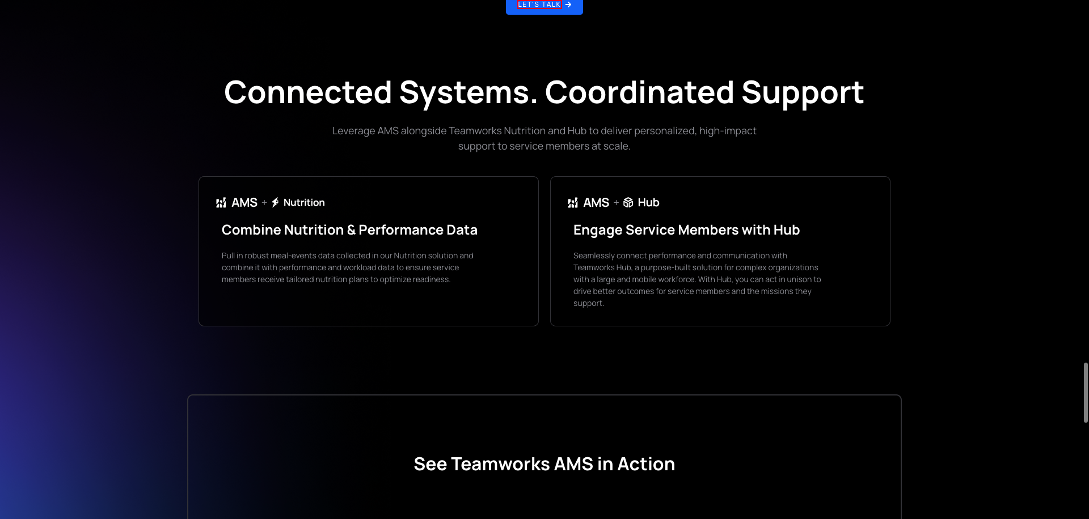
Task: Click the AMS bar-chart icon in Hub card
Action: 573,202
